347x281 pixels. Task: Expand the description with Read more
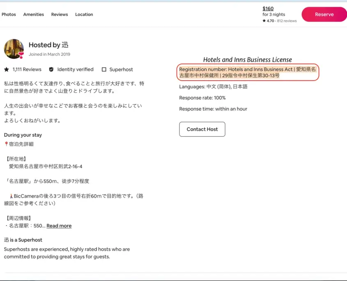pos(59,226)
